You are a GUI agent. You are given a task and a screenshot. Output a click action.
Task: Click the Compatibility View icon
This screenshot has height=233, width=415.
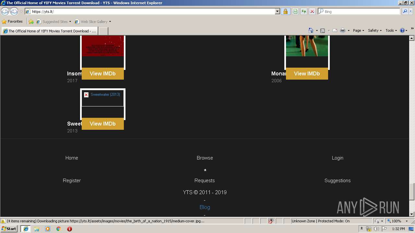click(x=295, y=11)
